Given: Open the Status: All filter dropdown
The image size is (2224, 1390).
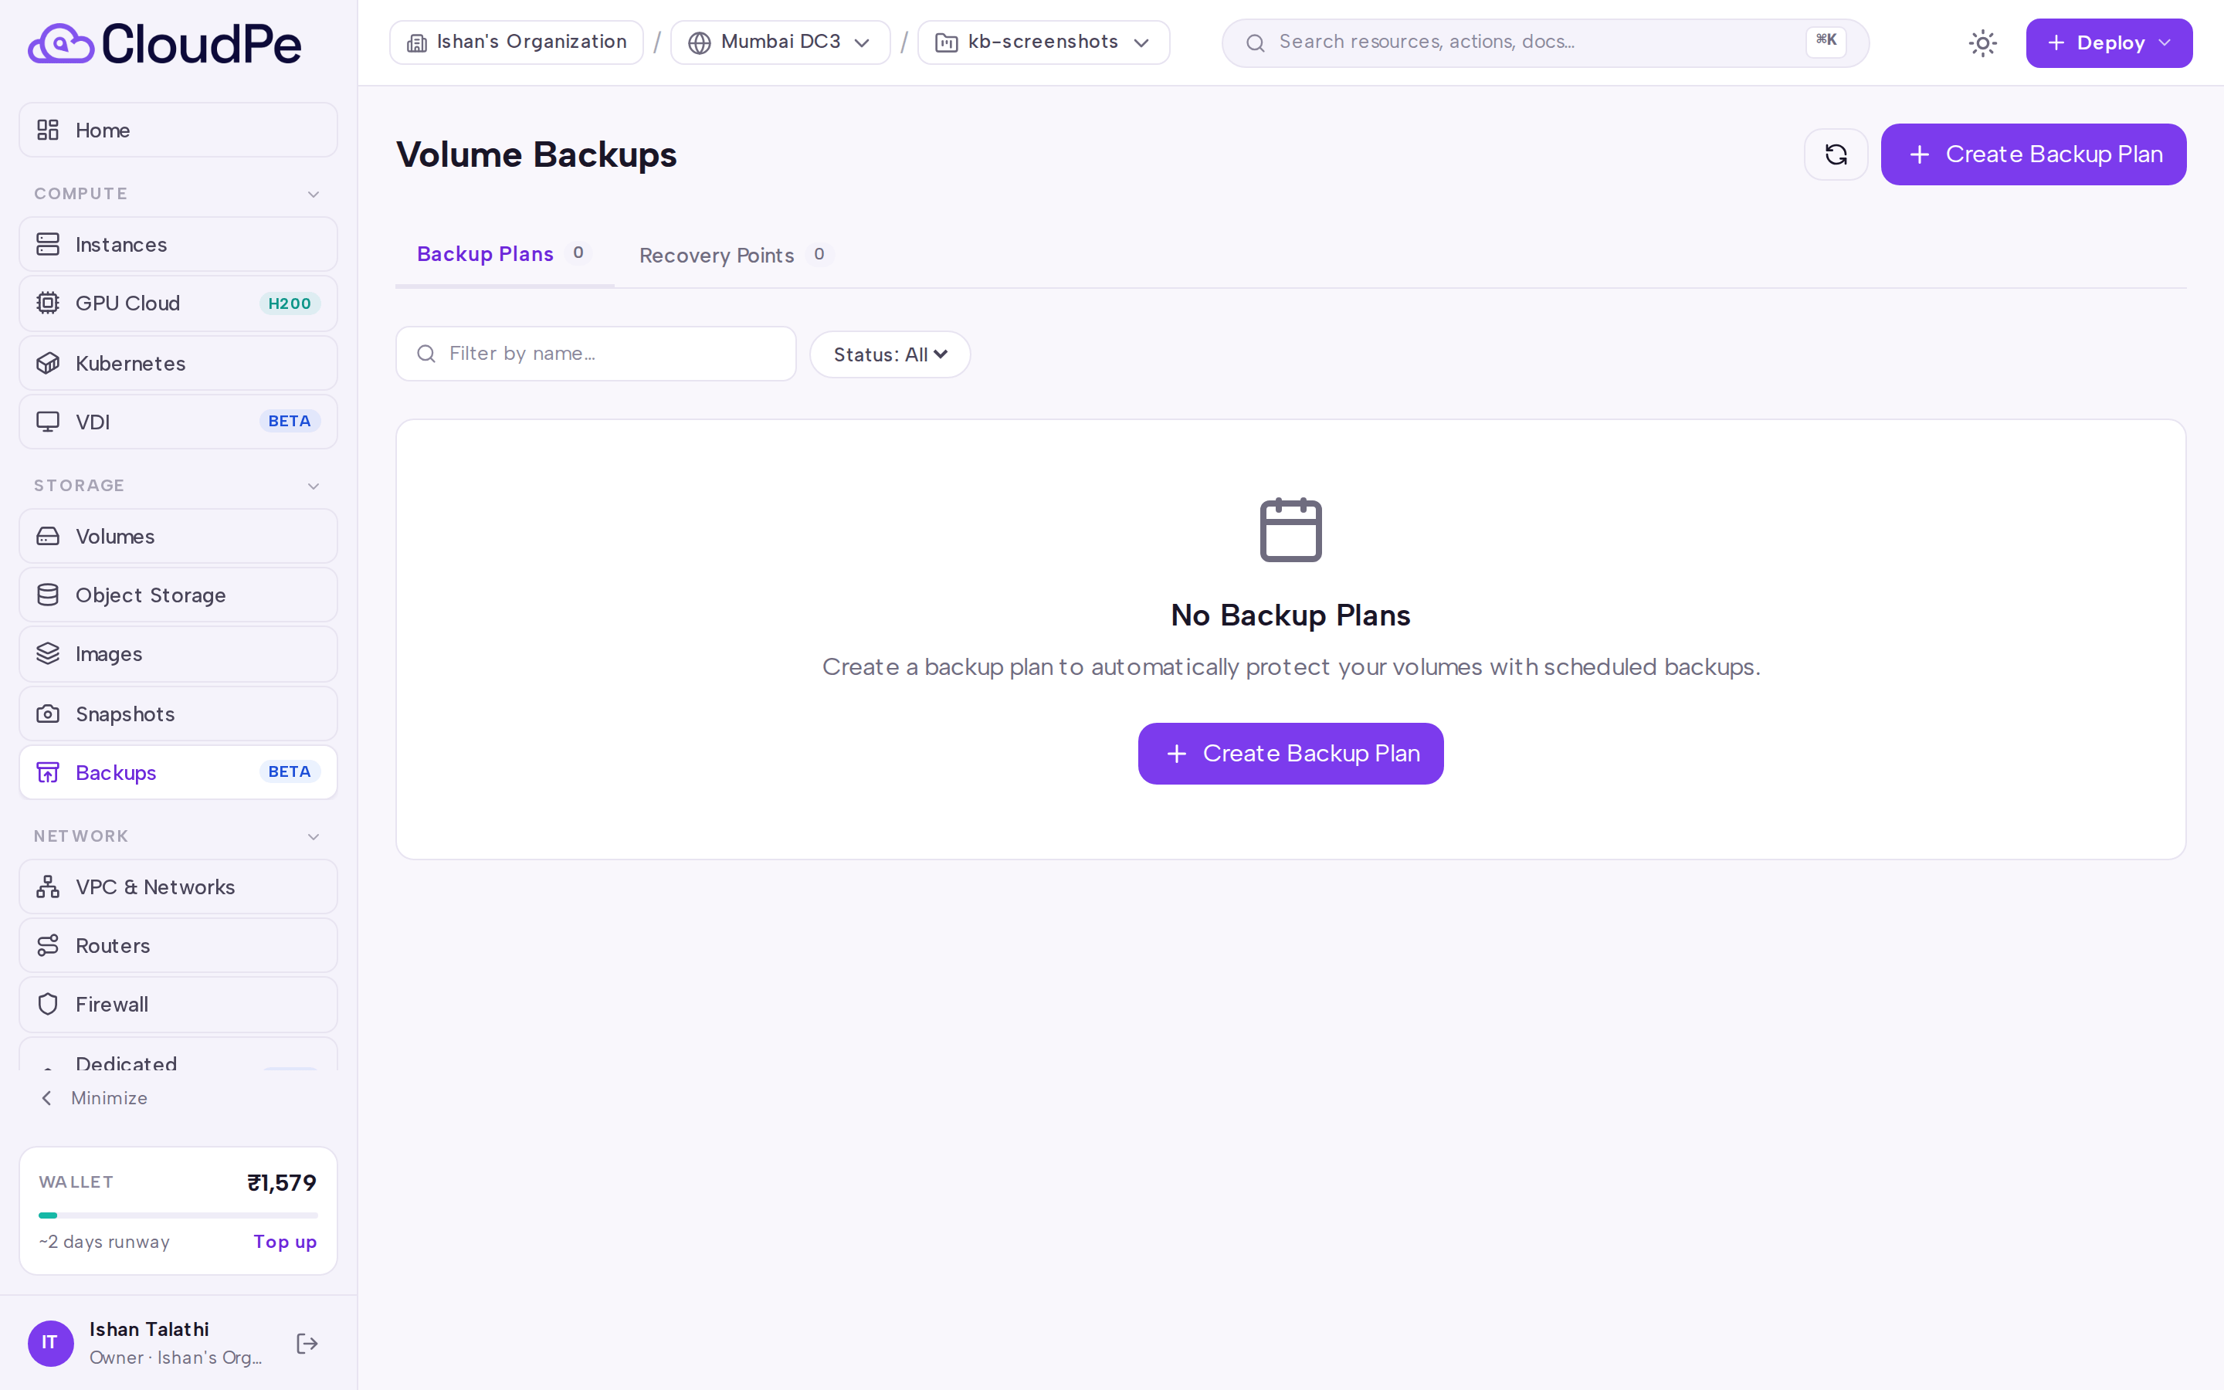Looking at the screenshot, I should pyautogui.click(x=890, y=355).
